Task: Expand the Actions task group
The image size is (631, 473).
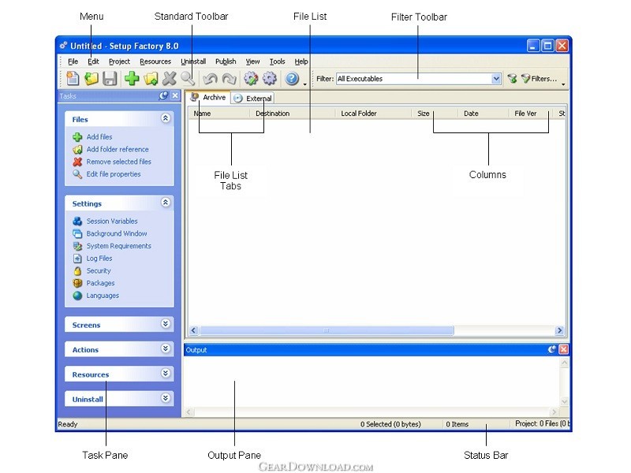Action: click(166, 348)
